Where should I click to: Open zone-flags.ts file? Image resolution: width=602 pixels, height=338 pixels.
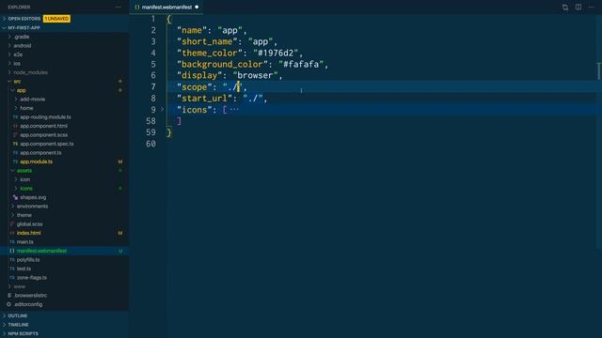click(31, 278)
